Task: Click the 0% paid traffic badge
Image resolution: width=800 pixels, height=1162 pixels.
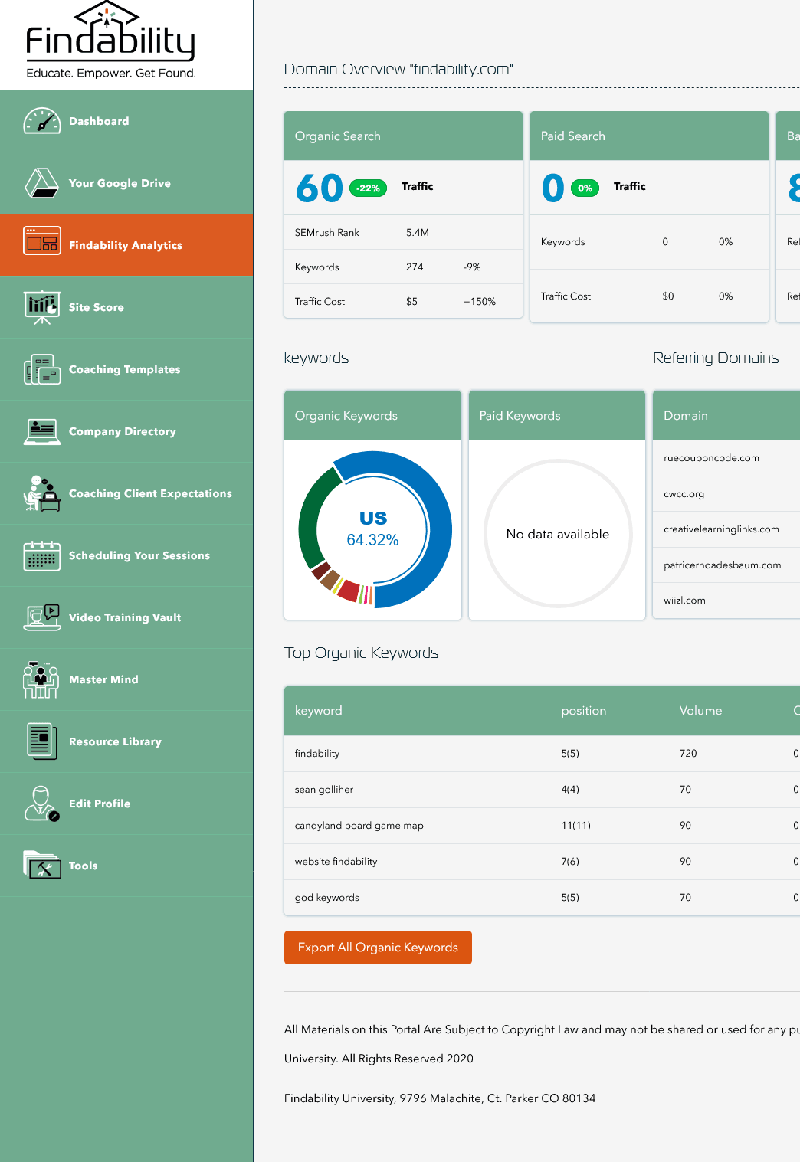Action: pos(585,188)
